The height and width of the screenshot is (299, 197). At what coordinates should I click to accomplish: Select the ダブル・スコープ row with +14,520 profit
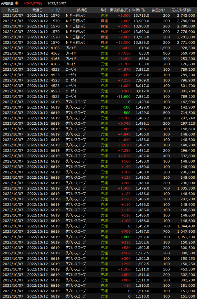(98, 156)
